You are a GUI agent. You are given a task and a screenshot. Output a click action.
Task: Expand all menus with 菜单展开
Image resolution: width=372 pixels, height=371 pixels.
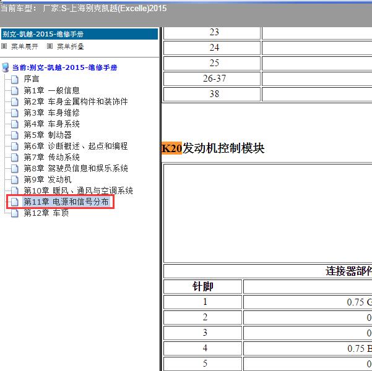(24, 46)
